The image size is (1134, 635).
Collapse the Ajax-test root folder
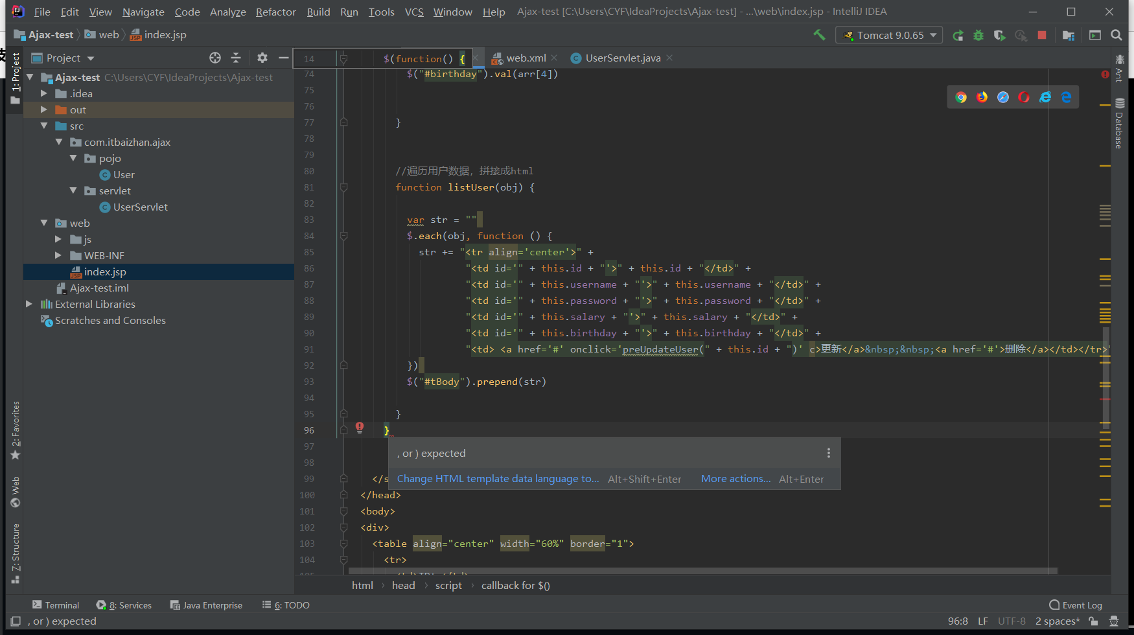(30, 77)
